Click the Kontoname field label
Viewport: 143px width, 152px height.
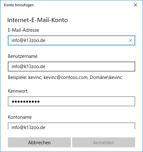click(x=20, y=117)
